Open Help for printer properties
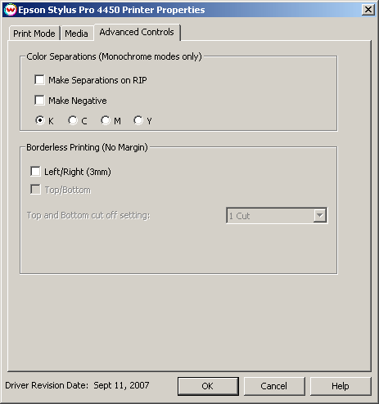The image size is (379, 404). pyautogui.click(x=341, y=386)
